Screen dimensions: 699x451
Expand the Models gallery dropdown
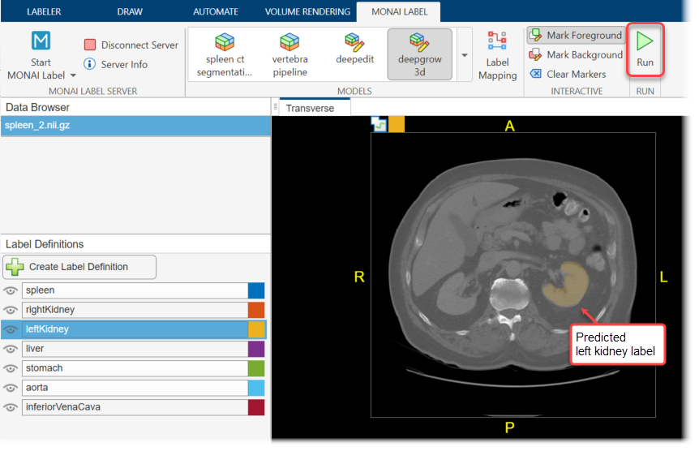coord(464,55)
